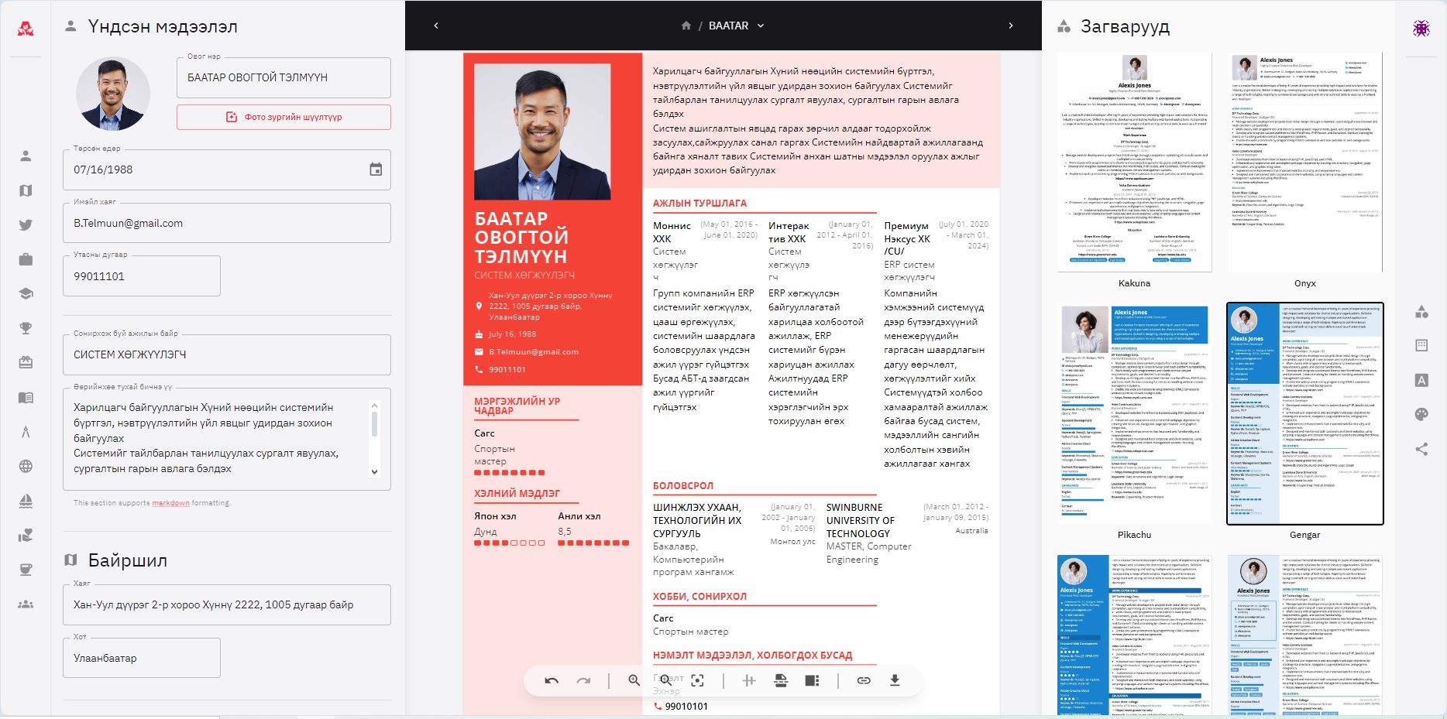Open languages section via globe icon

tap(26, 466)
